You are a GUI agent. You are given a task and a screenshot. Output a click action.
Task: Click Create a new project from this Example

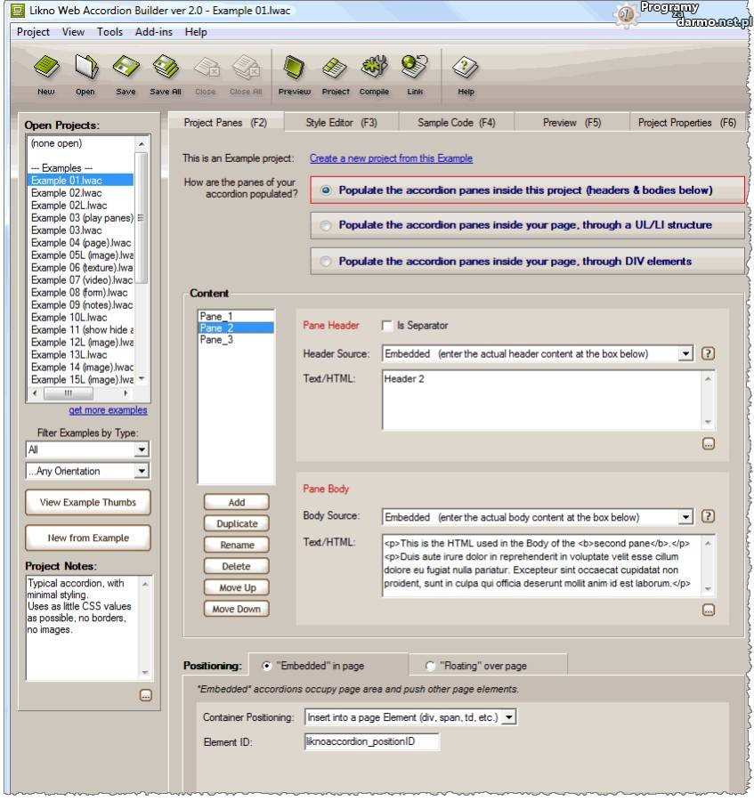tap(391, 158)
